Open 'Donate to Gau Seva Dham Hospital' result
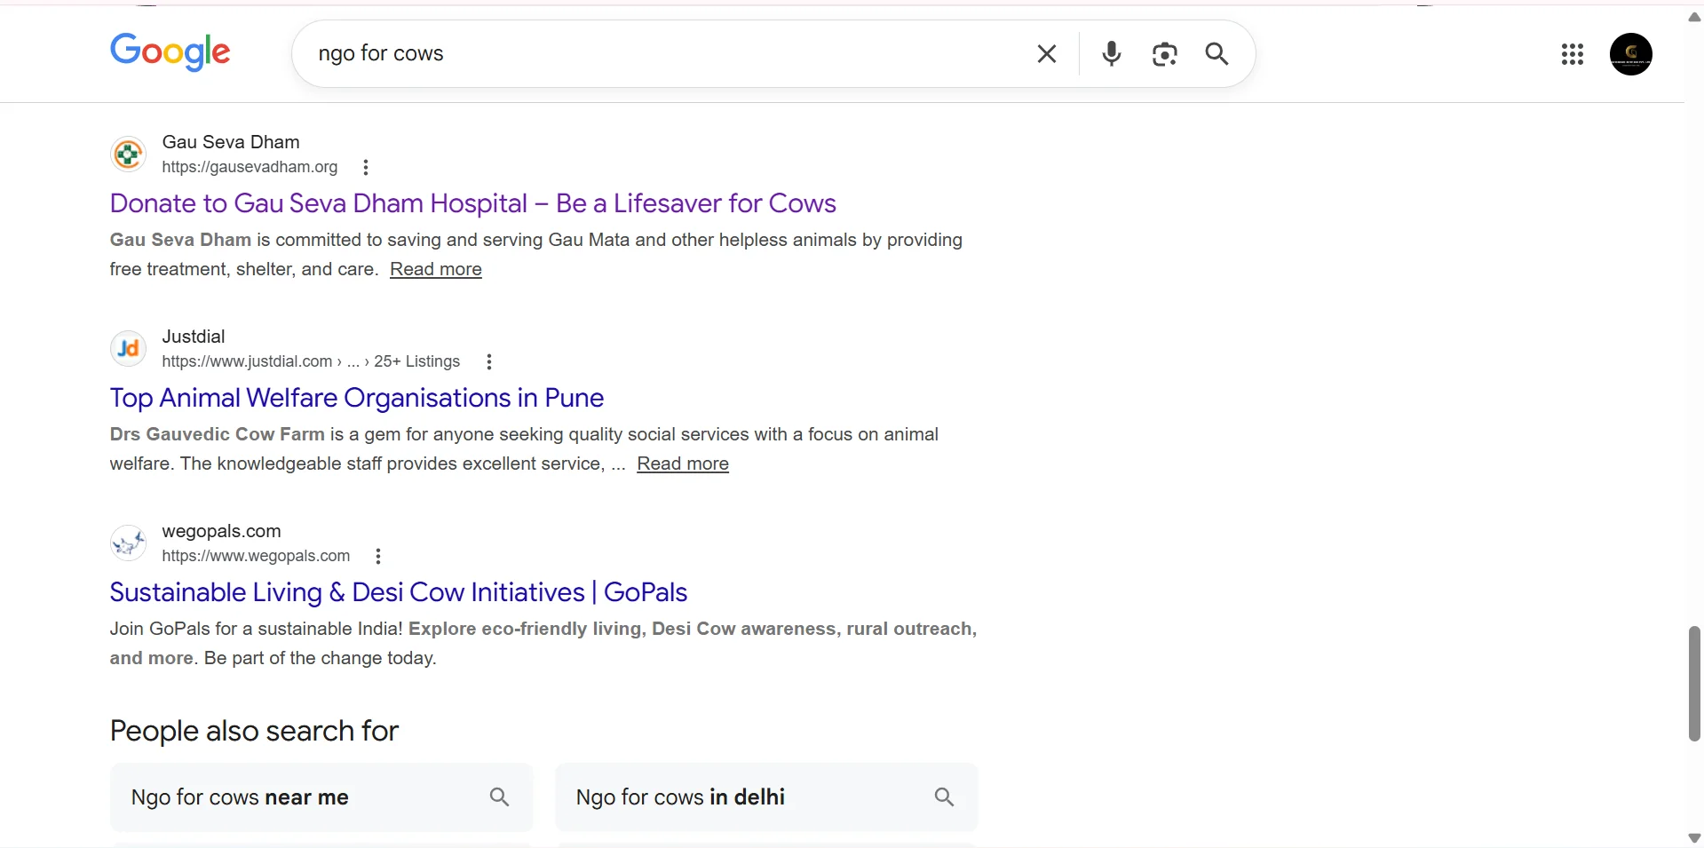Screen dimensions: 1704x848 coord(472,203)
